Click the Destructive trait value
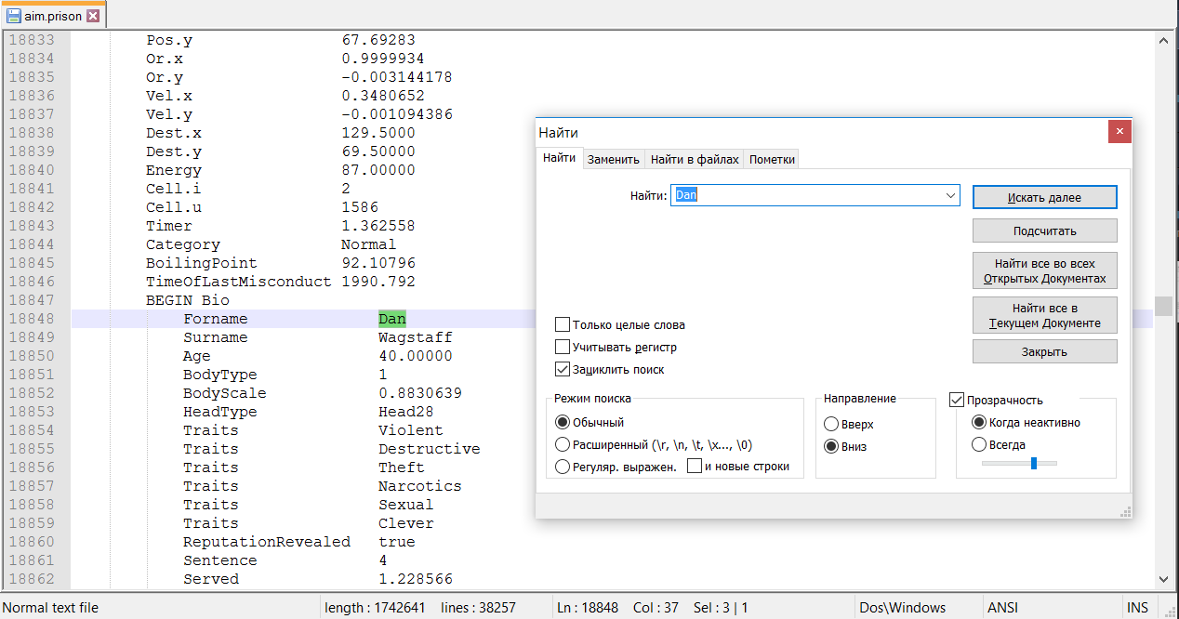The height and width of the screenshot is (619, 1179). click(x=430, y=449)
